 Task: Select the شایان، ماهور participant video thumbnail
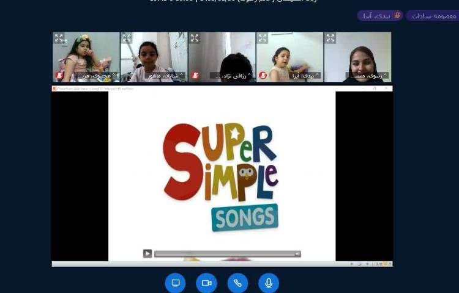coord(154,57)
